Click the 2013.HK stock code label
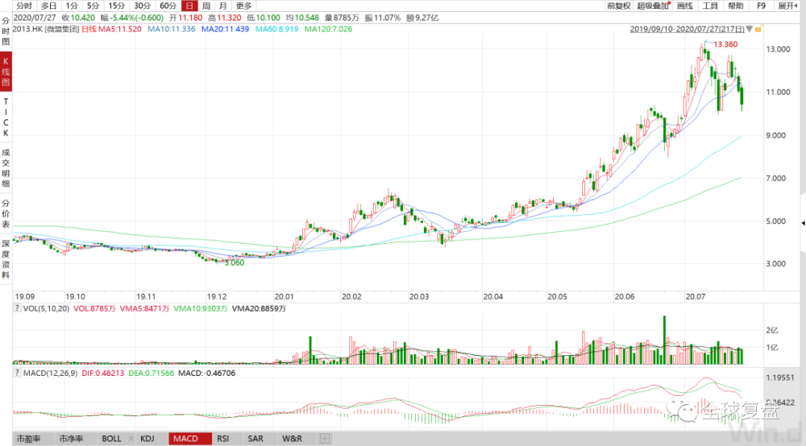 pos(27,29)
